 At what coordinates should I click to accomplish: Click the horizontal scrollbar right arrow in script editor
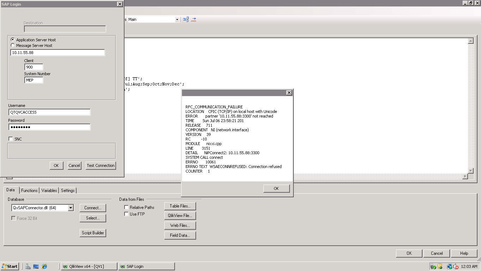click(x=465, y=176)
